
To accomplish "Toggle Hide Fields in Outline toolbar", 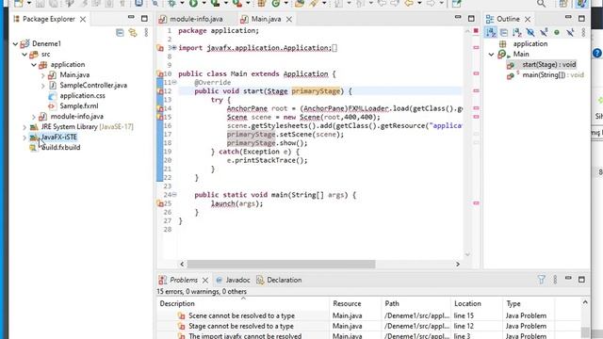I will pos(530,33).
